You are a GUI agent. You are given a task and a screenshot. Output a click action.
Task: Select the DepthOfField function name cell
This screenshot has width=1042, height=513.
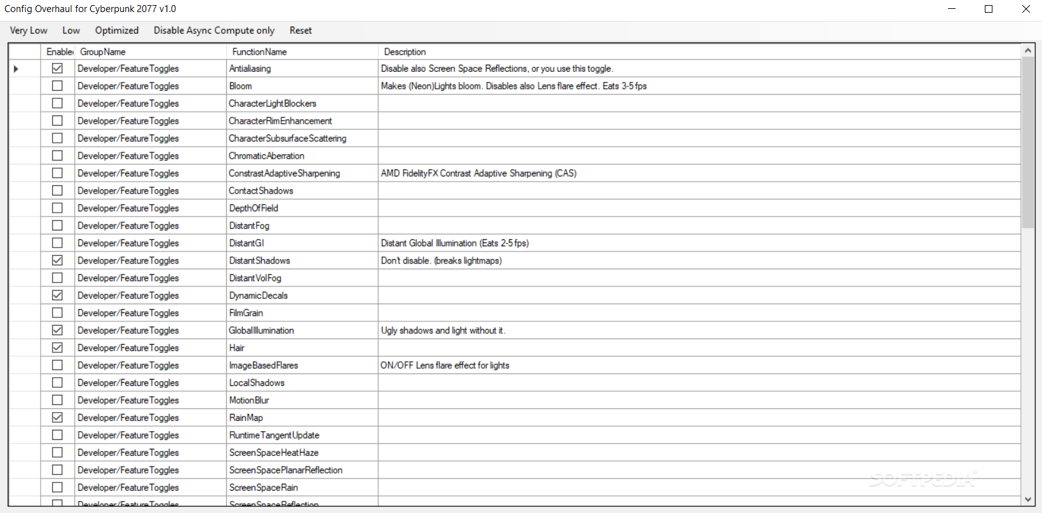tap(302, 208)
